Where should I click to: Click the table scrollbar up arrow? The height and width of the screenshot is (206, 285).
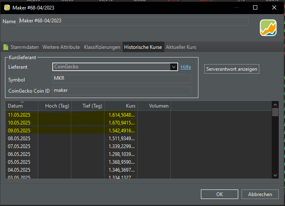275,105
